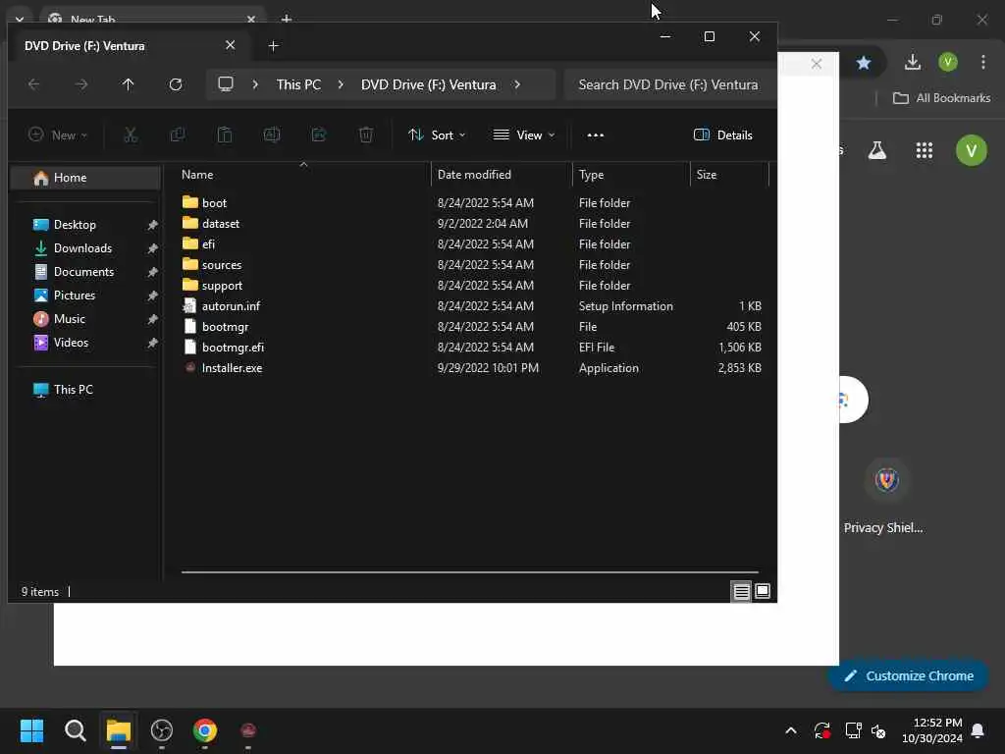
Task: Go forward with the right arrow
Action: (80, 84)
